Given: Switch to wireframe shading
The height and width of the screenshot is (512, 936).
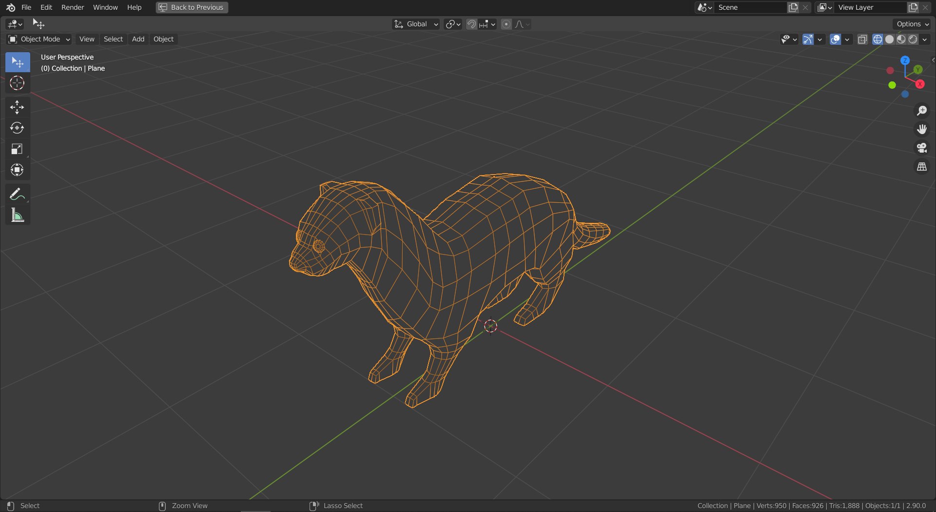Looking at the screenshot, I should 877,39.
